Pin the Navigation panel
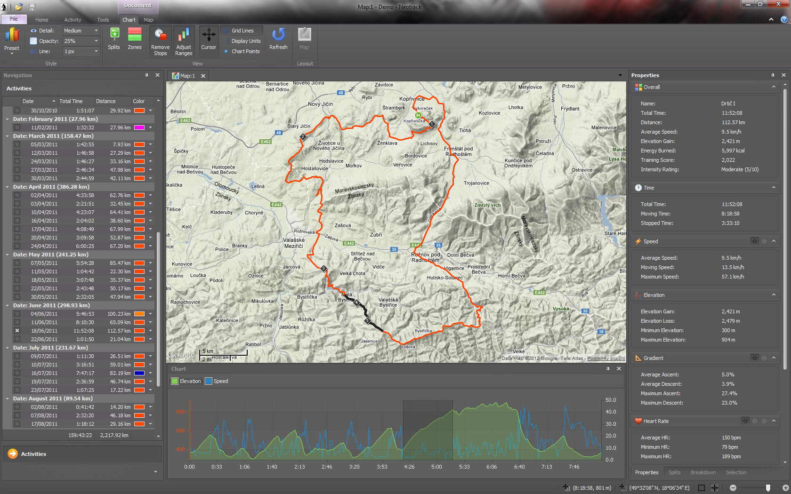 146,75
